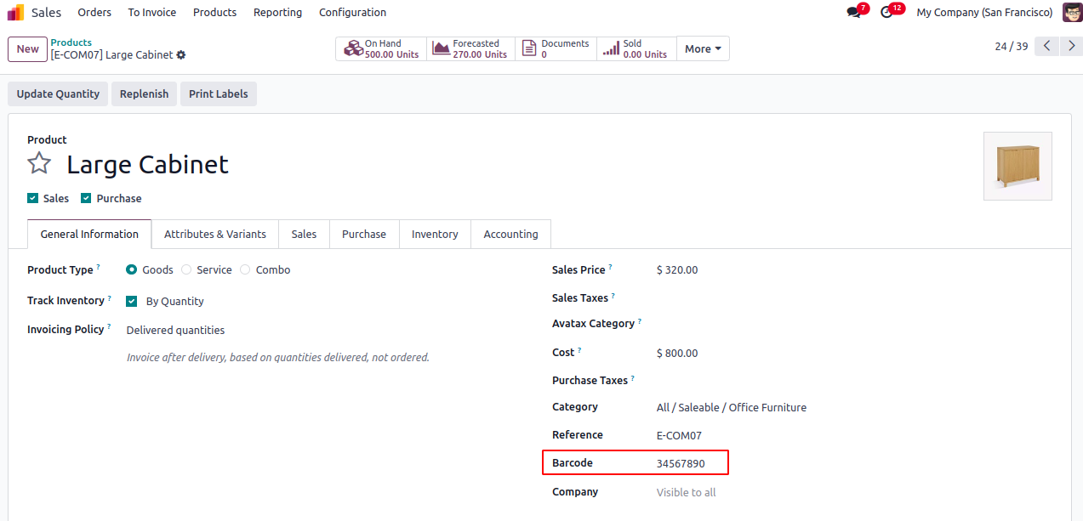Go to next record arrow
Viewport: 1083px width, 521px height.
pyautogui.click(x=1070, y=46)
